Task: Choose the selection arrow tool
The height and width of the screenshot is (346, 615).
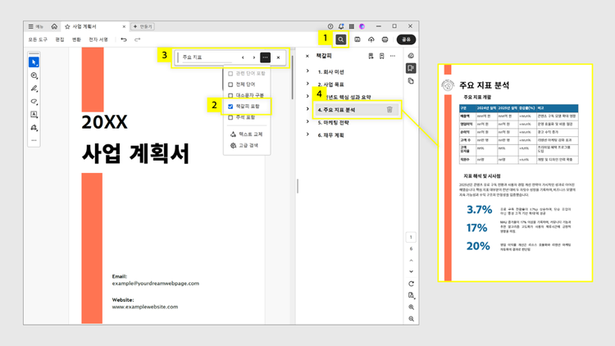Action: point(34,62)
